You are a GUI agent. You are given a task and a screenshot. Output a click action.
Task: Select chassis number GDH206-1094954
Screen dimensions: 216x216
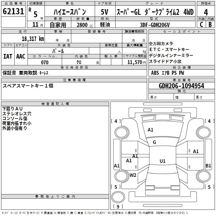pyautogui.click(x=181, y=86)
